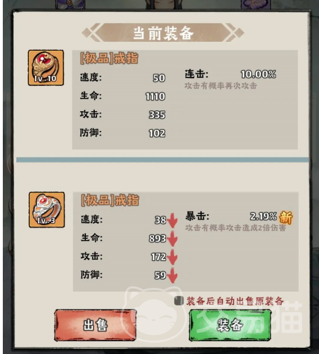Enable auto-sell original equipment checkbox
319x354 pixels.
(x=179, y=301)
